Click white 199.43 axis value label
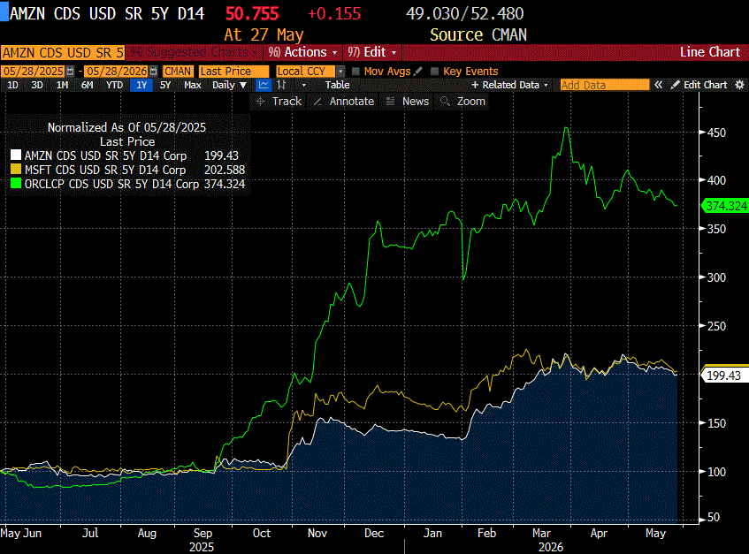This screenshot has height=554, width=749. (723, 376)
